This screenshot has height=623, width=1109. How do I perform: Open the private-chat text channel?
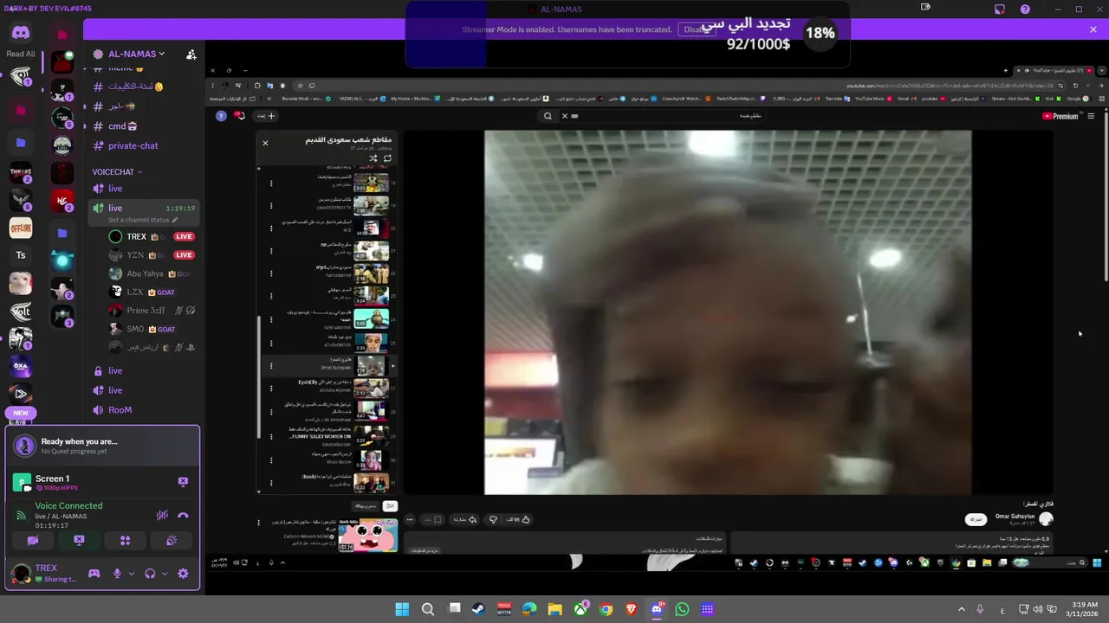[133, 145]
